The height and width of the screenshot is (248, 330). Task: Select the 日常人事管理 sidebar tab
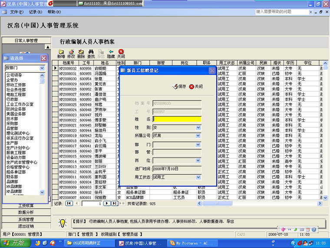(26, 40)
